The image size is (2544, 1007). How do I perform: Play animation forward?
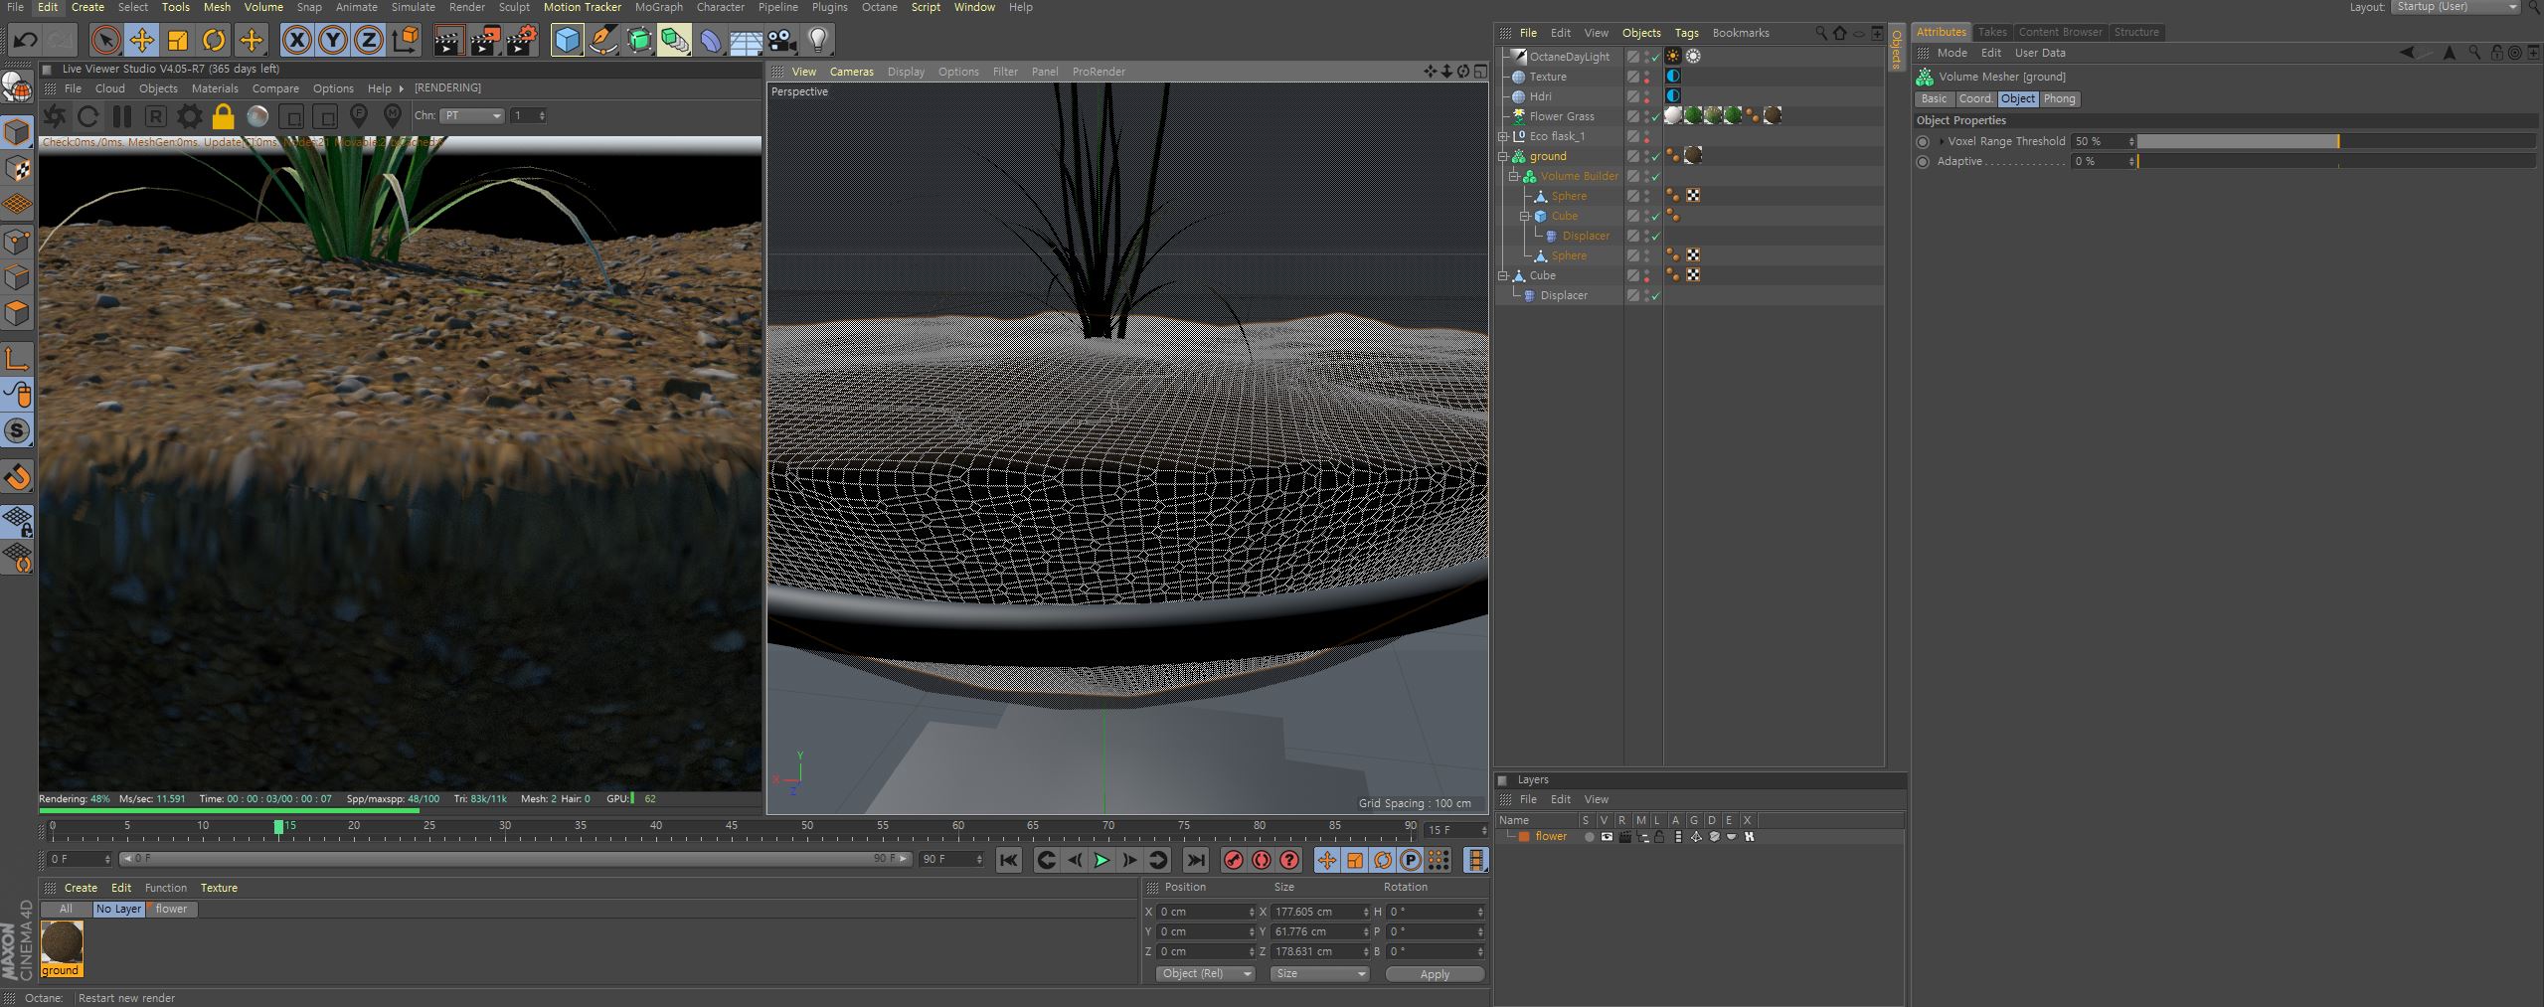[x=1102, y=860]
